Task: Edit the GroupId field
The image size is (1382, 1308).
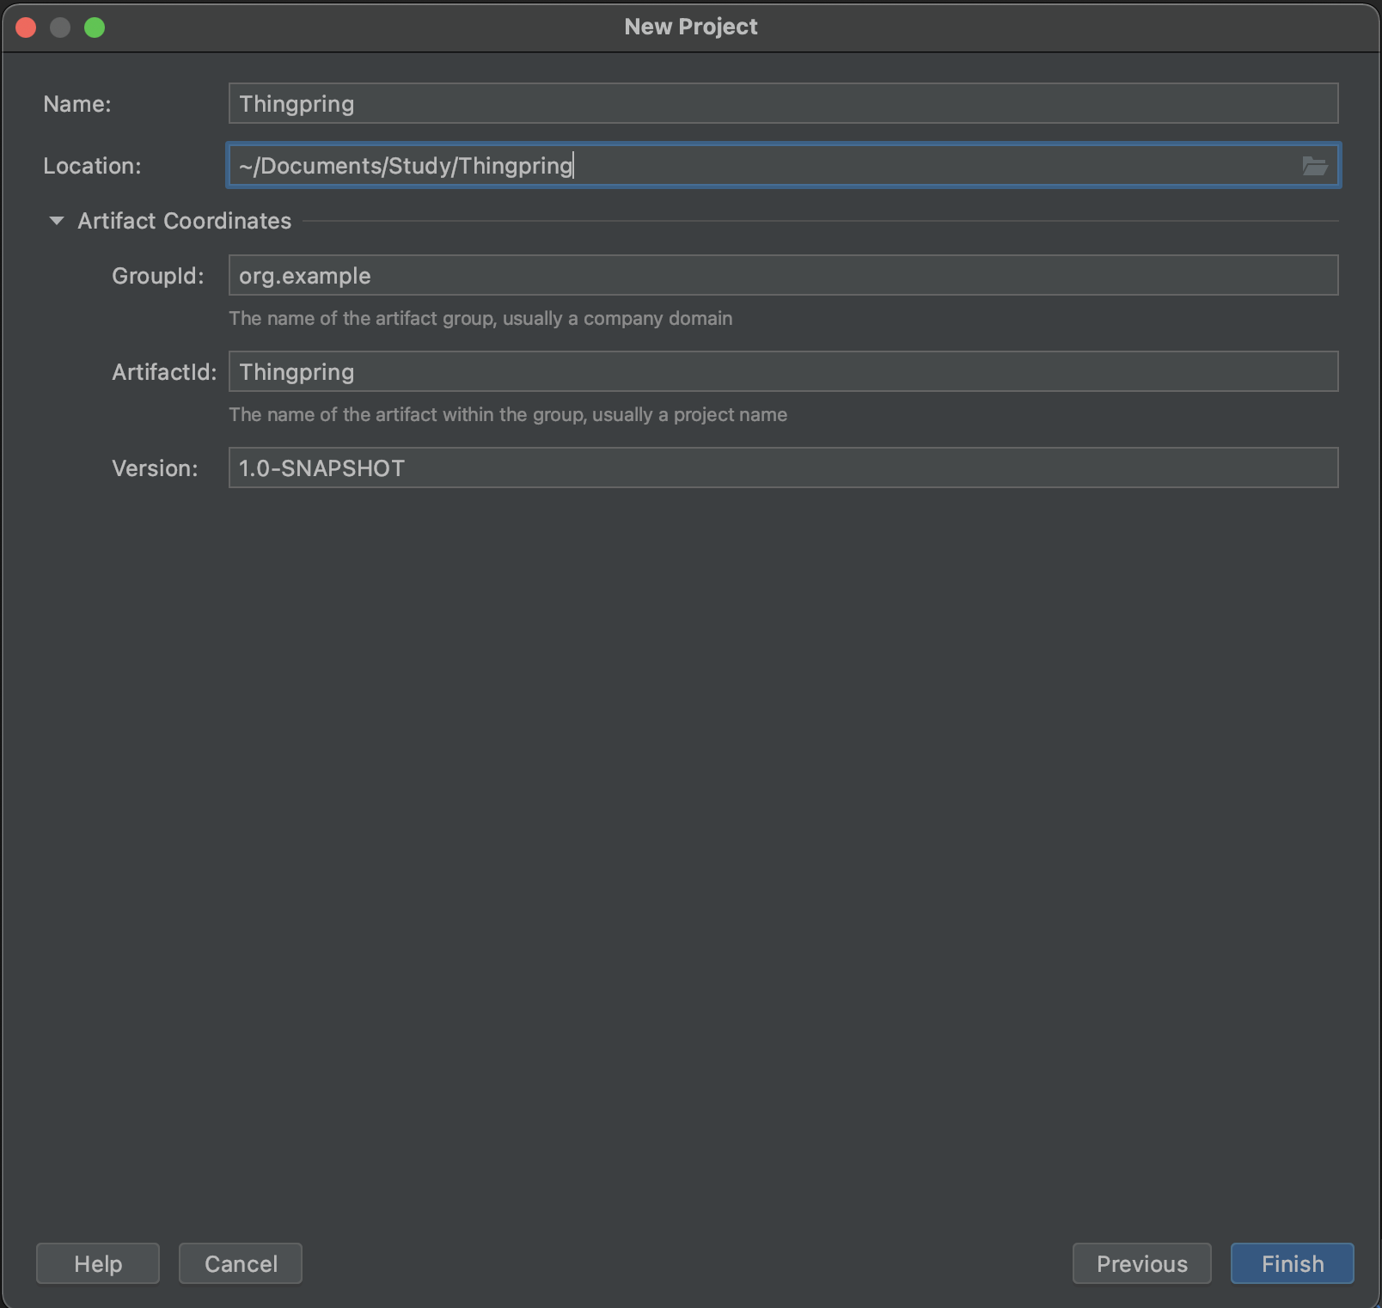Action: pos(783,275)
